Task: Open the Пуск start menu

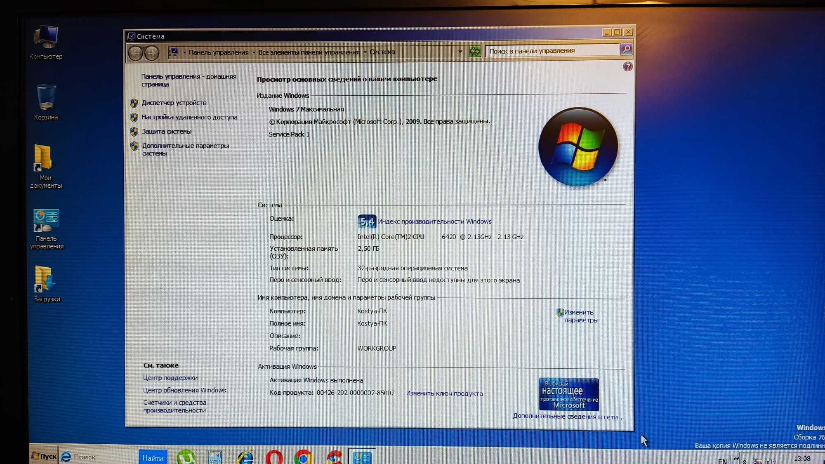Action: 43,456
